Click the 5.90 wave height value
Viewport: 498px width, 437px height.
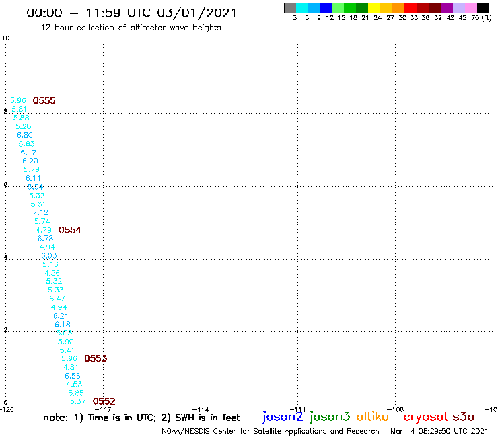[66, 342]
